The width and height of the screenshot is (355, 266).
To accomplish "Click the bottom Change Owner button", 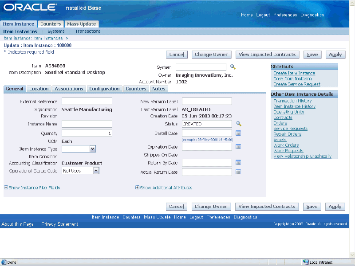I will (211, 207).
